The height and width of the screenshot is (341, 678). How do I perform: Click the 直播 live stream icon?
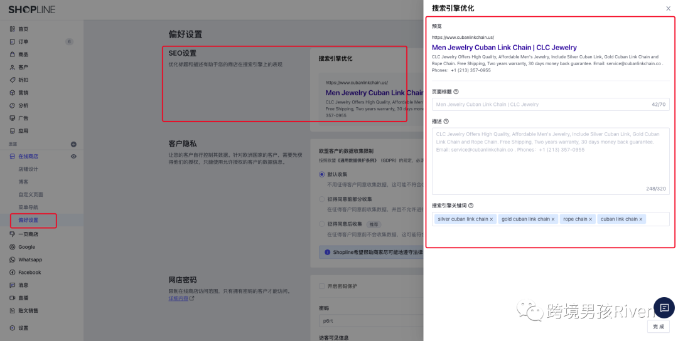tap(13, 298)
